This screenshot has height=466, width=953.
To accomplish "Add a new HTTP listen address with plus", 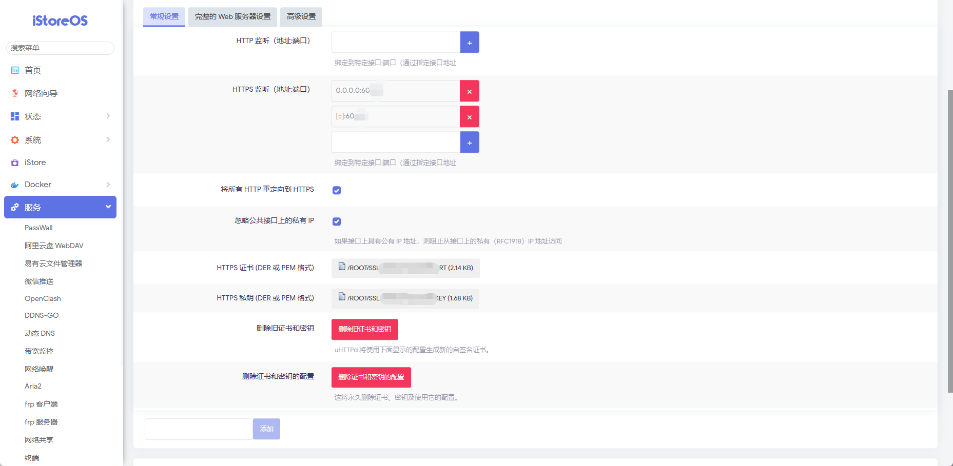I will (x=469, y=43).
